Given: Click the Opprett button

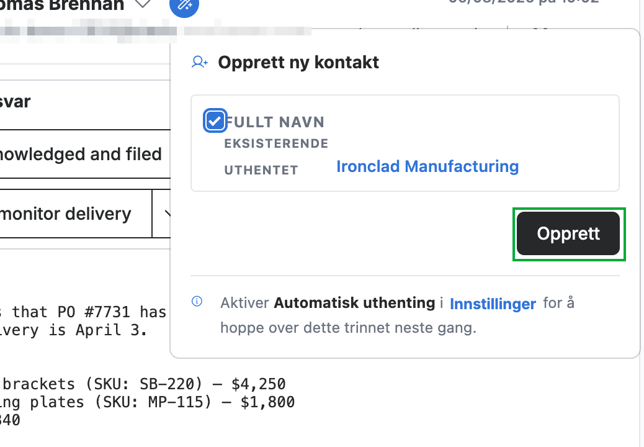Looking at the screenshot, I should click(568, 234).
